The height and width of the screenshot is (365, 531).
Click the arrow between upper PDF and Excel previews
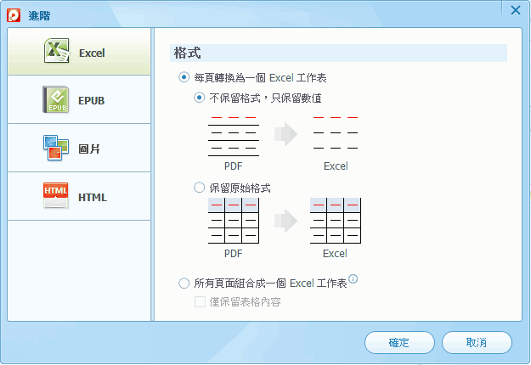tap(285, 134)
